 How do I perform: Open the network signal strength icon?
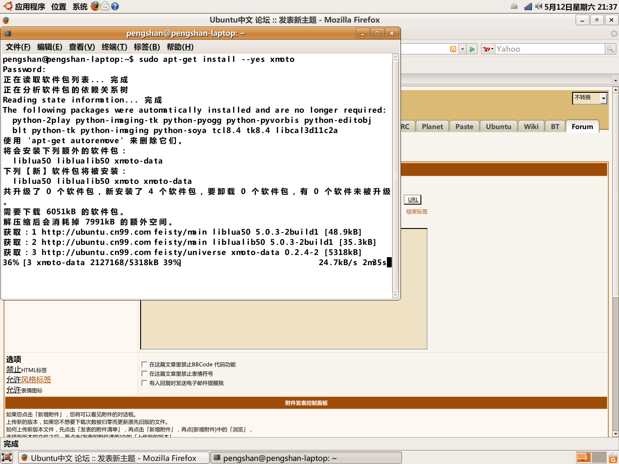[x=528, y=6]
